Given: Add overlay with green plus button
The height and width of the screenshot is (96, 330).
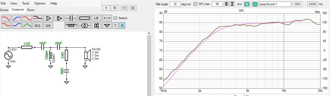Looking at the screenshot, I should (x=247, y=4).
